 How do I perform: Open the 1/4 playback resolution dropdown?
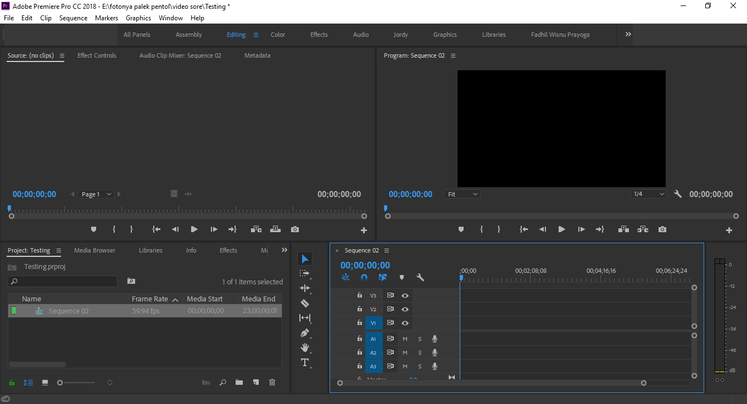(649, 194)
